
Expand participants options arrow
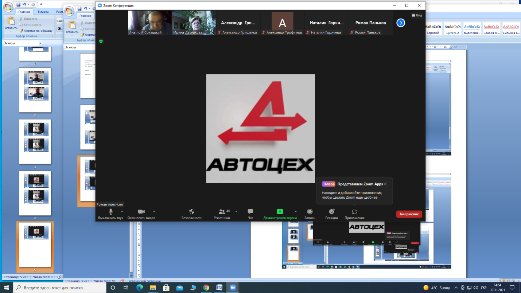click(236, 211)
